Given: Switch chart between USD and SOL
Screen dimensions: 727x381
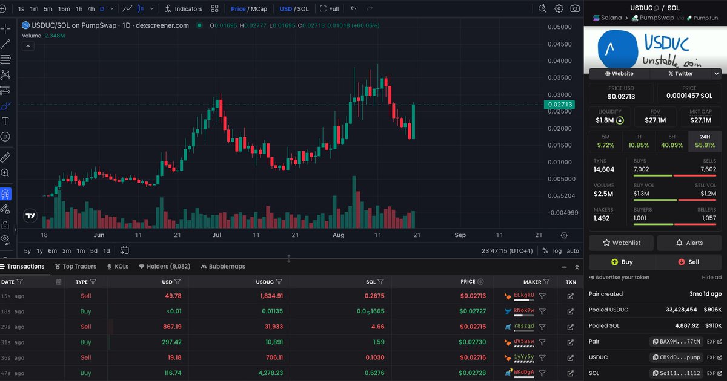Looking at the screenshot, I should (x=294, y=9).
